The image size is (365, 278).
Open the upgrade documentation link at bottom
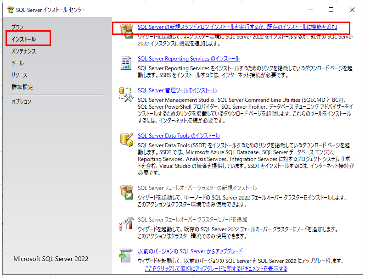pyautogui.click(x=216, y=268)
